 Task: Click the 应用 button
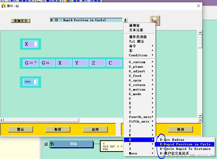pyautogui.click(x=95, y=129)
